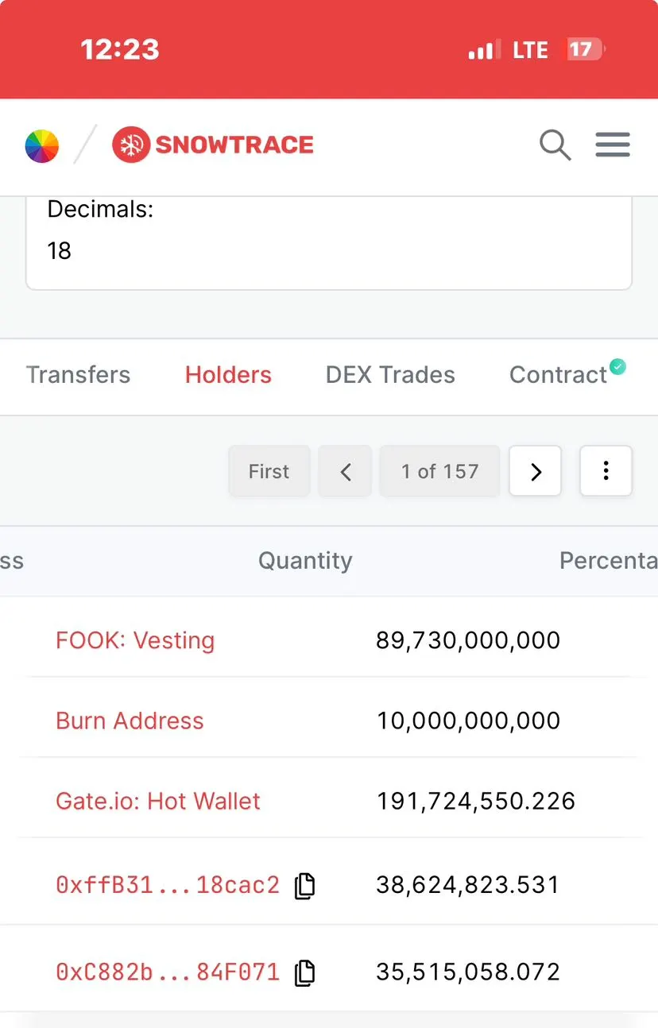Tap the rainbow color wheel icon
Viewport: 658px width, 1028px height.
pyautogui.click(x=42, y=146)
